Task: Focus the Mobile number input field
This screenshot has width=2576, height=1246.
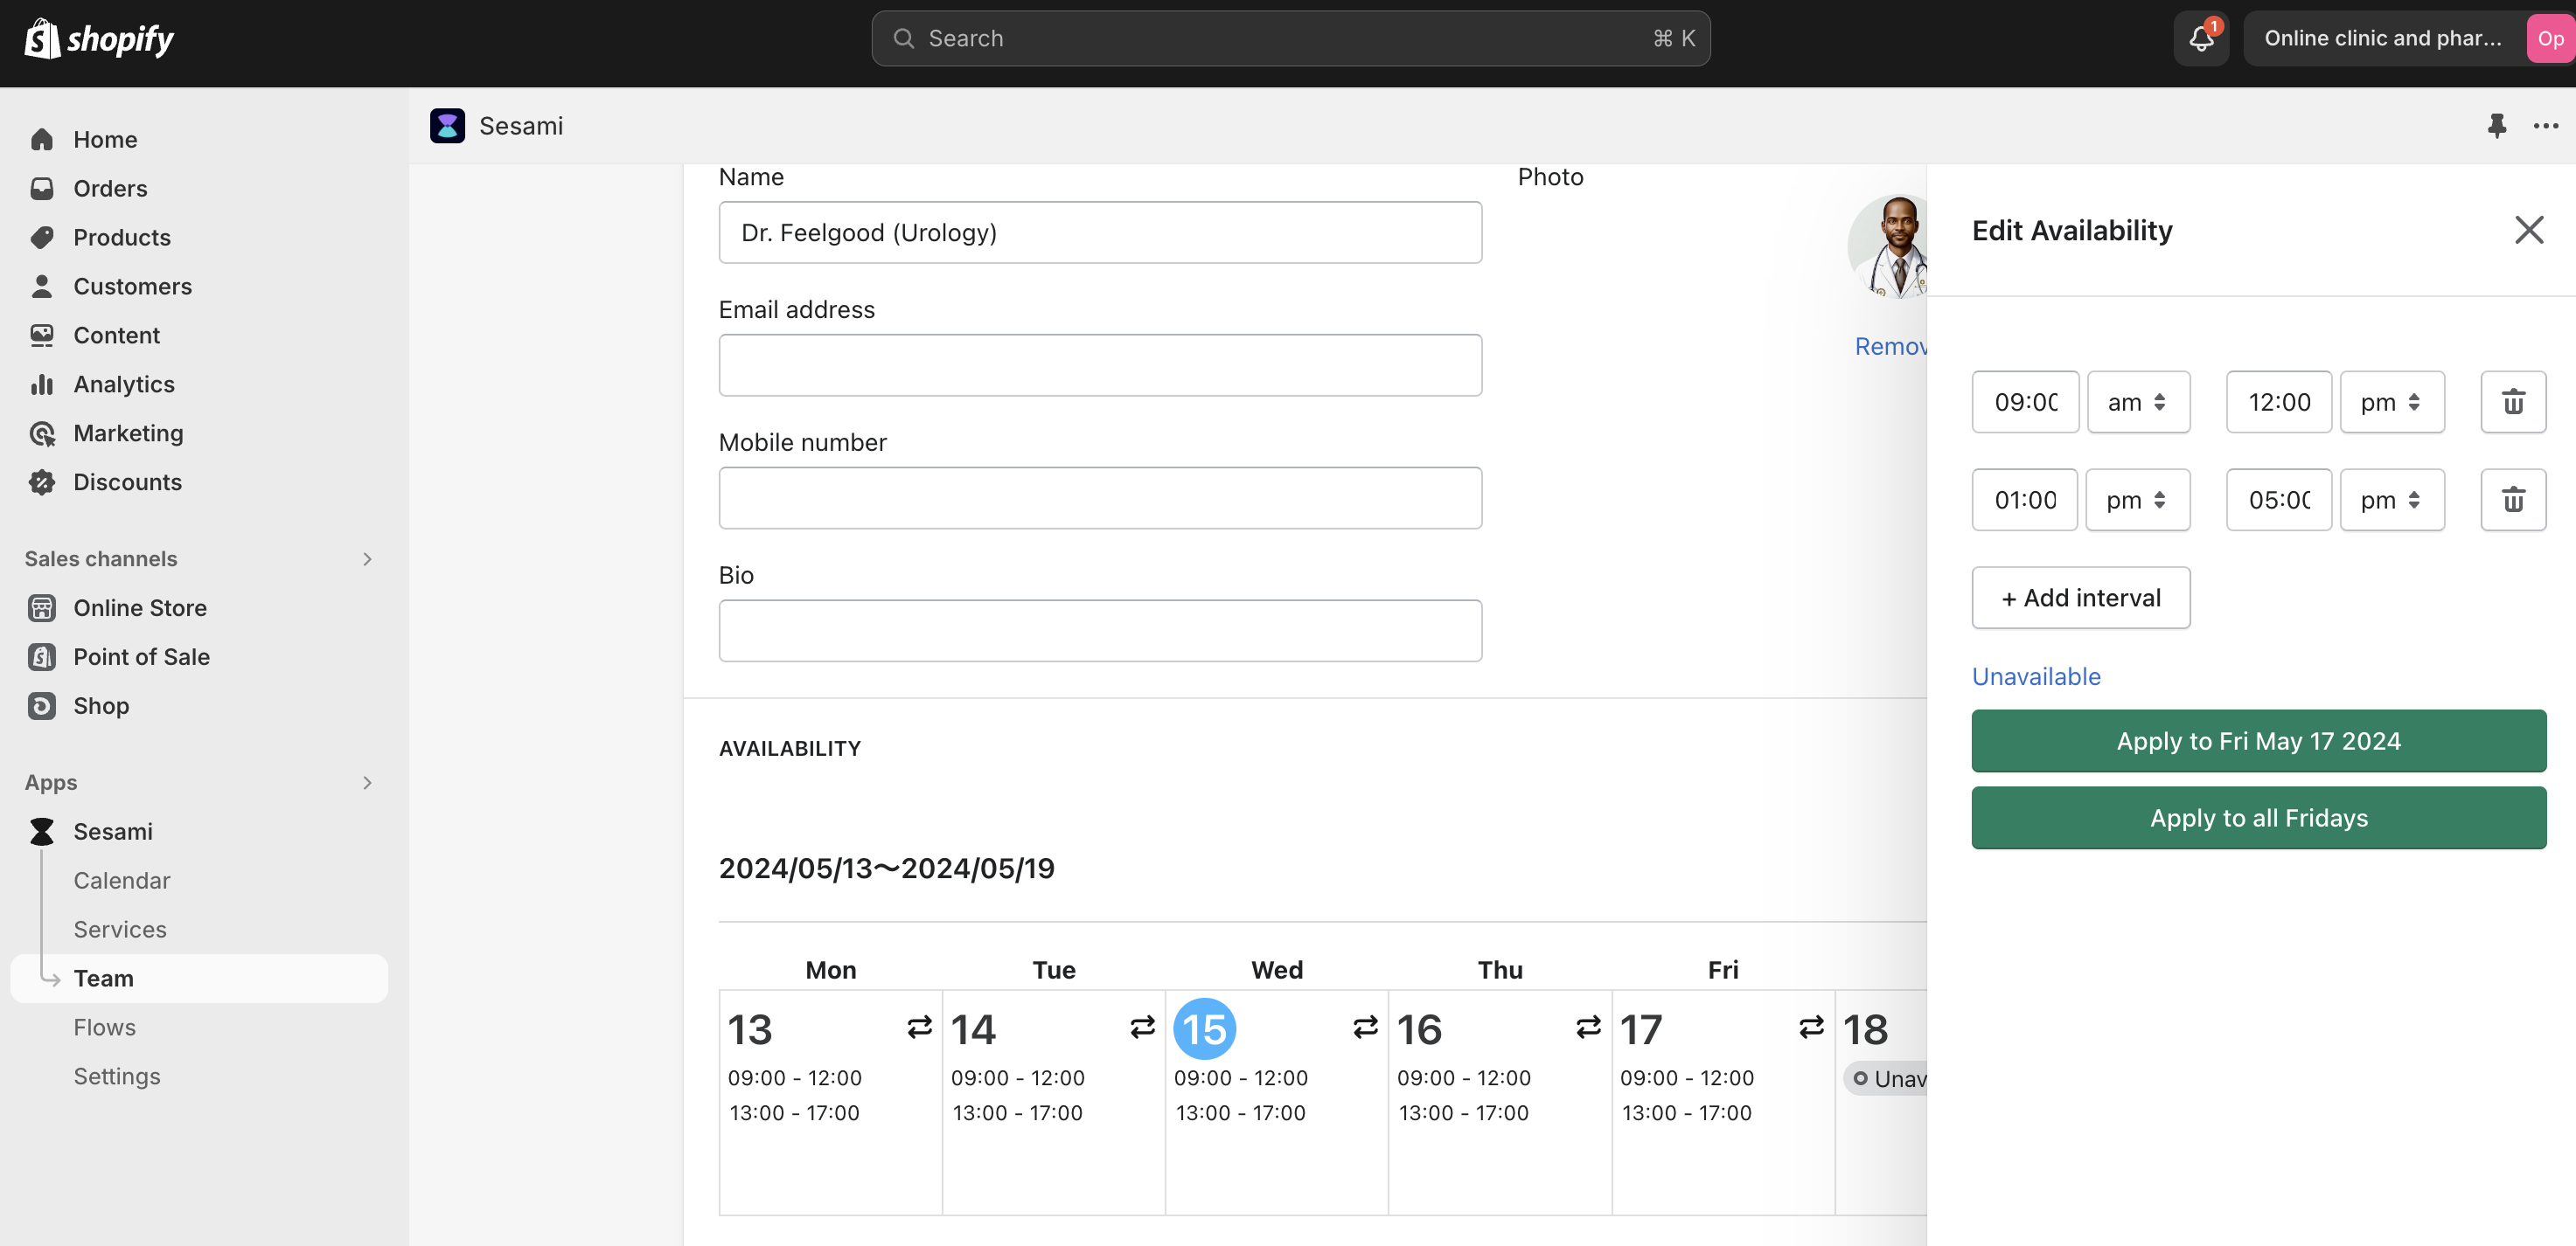Action: [x=1100, y=497]
